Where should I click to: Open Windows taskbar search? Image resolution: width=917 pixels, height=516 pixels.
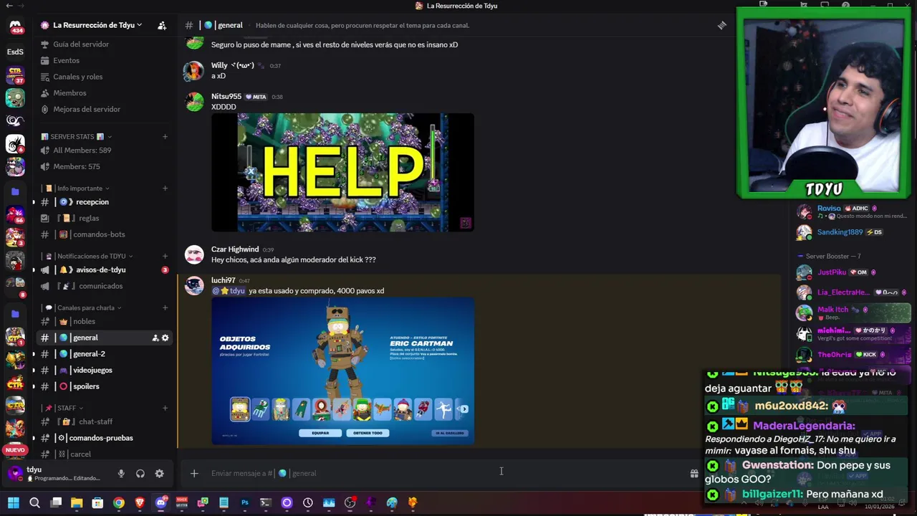pos(34,502)
